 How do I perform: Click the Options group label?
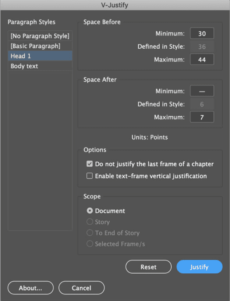coord(95,150)
